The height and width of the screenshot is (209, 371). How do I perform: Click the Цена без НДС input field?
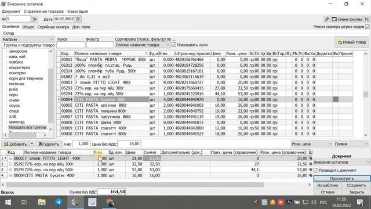coord(129,144)
